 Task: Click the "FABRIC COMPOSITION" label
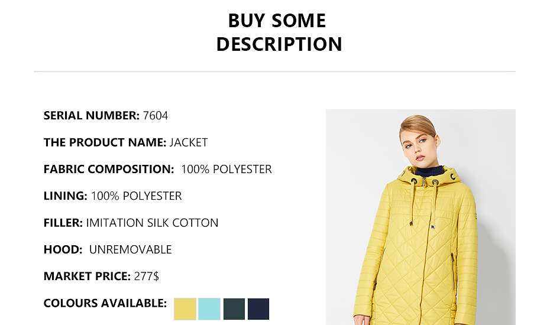109,170
